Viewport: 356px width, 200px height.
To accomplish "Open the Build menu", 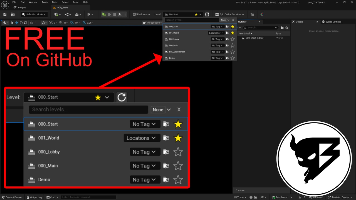I will pos(55,2).
